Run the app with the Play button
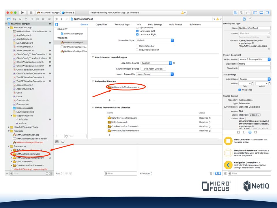This screenshot has width=277, height=208. pyautogui.click(x=23, y=12)
